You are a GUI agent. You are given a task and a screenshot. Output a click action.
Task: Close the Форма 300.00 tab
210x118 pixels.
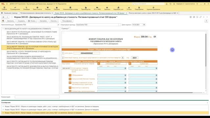coord(126,13)
